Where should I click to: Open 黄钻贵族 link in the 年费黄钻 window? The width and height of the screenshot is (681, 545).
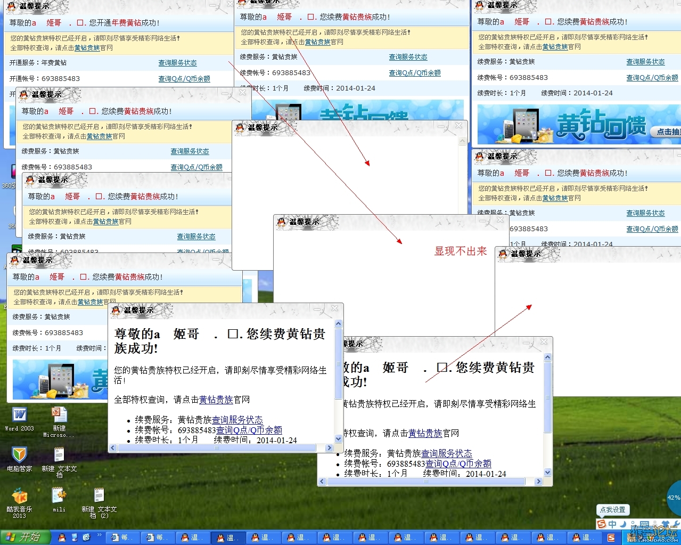pos(87,48)
